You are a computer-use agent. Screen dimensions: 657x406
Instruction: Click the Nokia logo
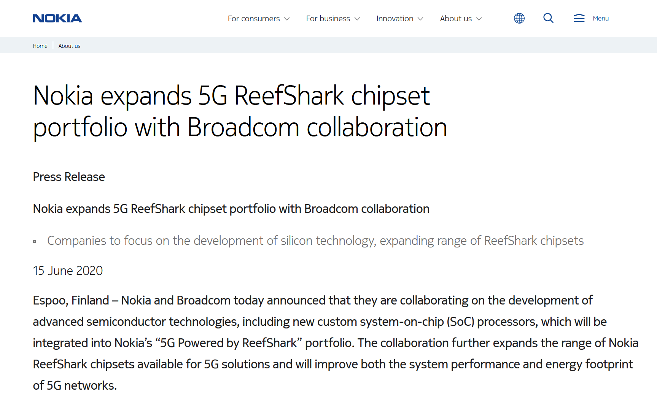coord(57,18)
